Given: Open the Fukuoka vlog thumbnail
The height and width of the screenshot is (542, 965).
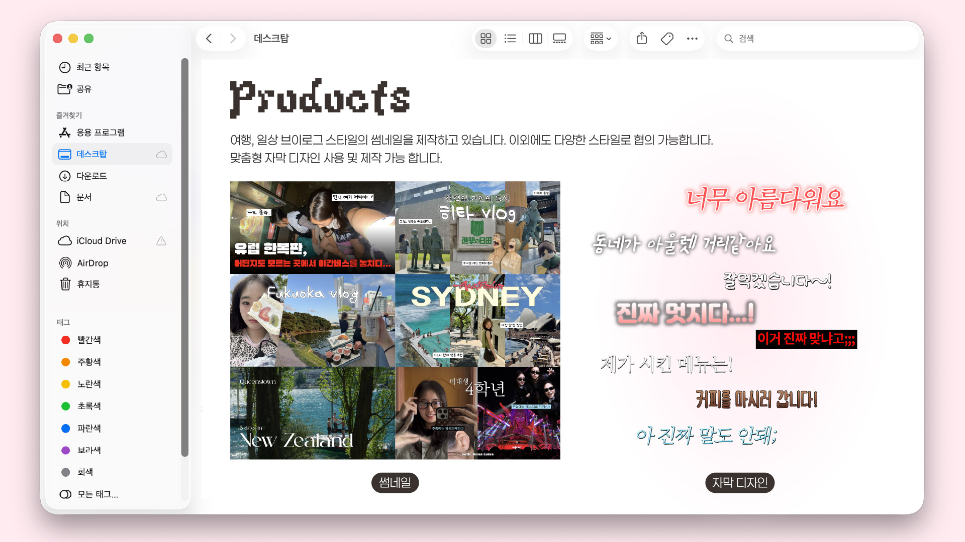Looking at the screenshot, I should [313, 320].
